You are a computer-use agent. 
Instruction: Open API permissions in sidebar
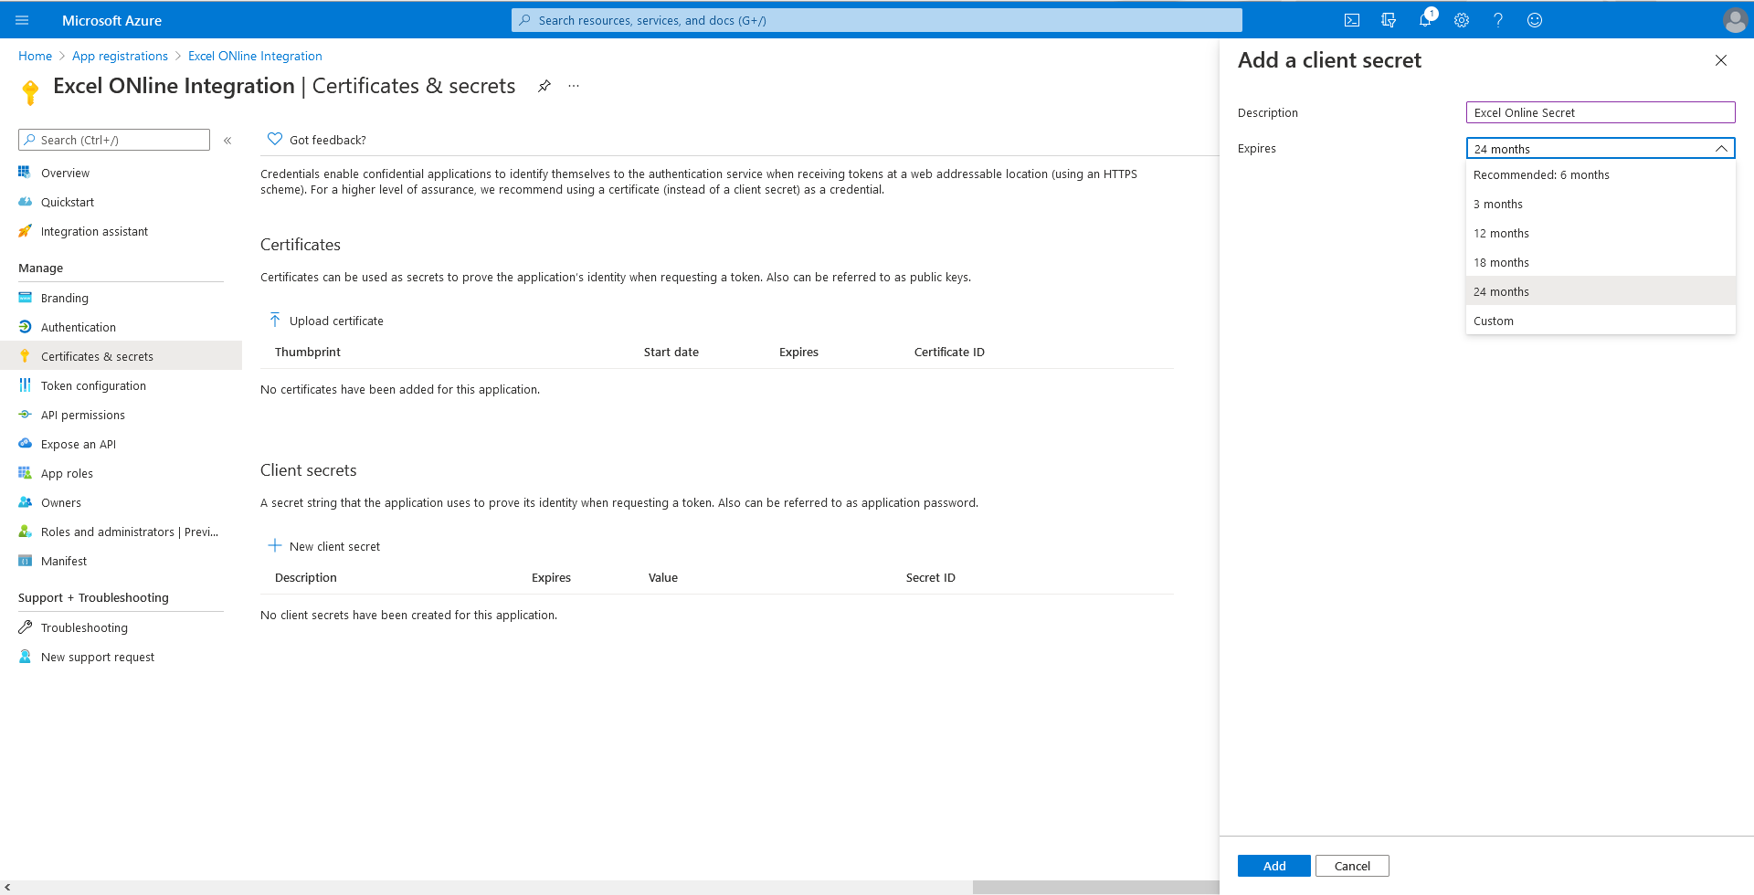point(82,416)
